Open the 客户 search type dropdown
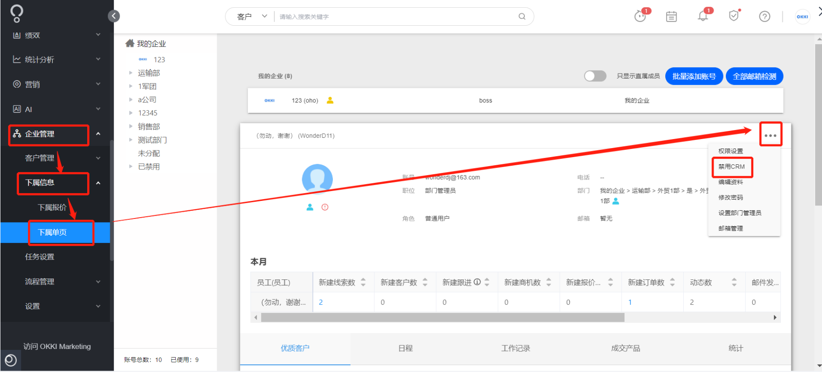The width and height of the screenshot is (822, 372). 252,17
